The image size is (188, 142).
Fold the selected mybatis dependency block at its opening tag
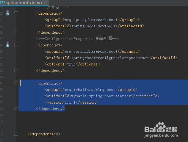coord(16,83)
